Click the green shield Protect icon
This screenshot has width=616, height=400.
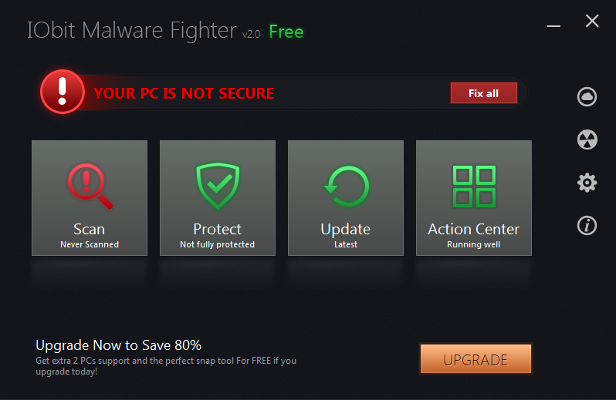point(218,186)
